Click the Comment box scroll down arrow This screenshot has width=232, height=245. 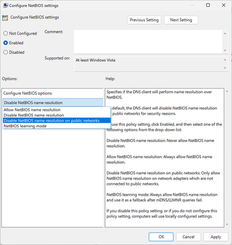click(225, 50)
